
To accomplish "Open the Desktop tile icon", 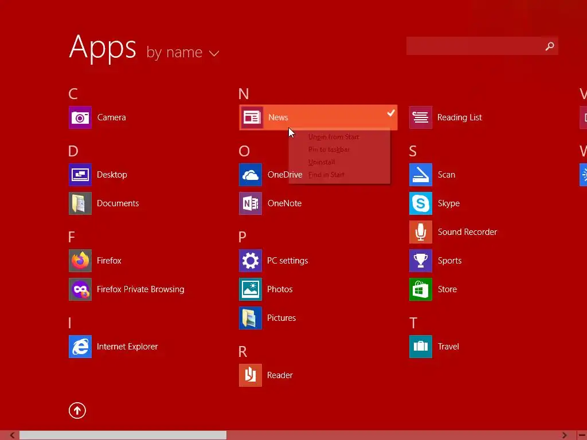I will (80, 175).
